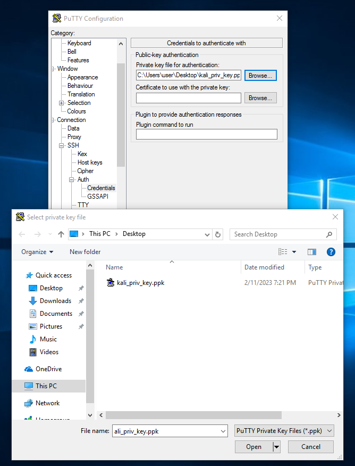
Task: Click the PuTTY Configuration title icon
Action: tap(57, 18)
